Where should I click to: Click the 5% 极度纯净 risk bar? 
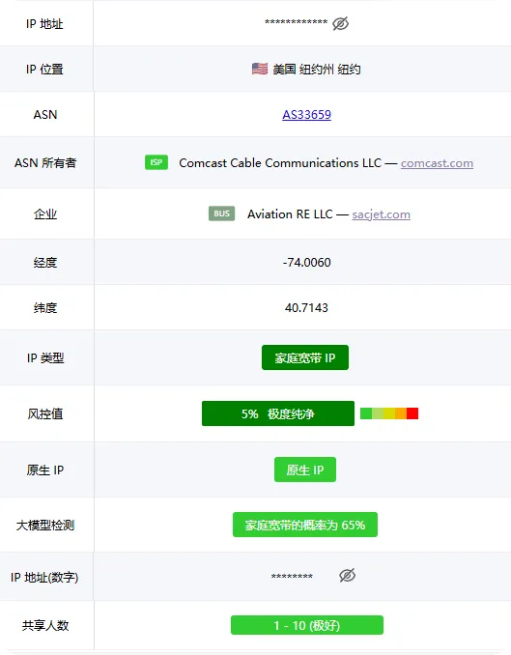[x=278, y=413]
